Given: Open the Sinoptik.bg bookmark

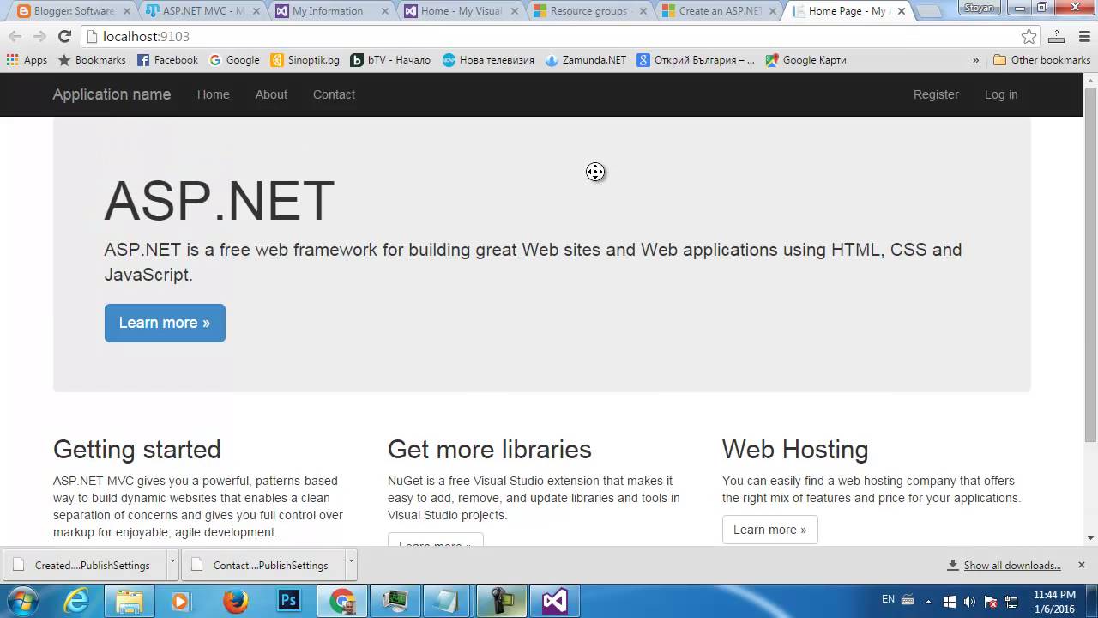Looking at the screenshot, I should click(x=305, y=60).
